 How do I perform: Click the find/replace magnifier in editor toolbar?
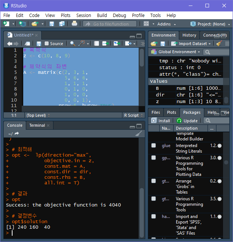(73, 44)
